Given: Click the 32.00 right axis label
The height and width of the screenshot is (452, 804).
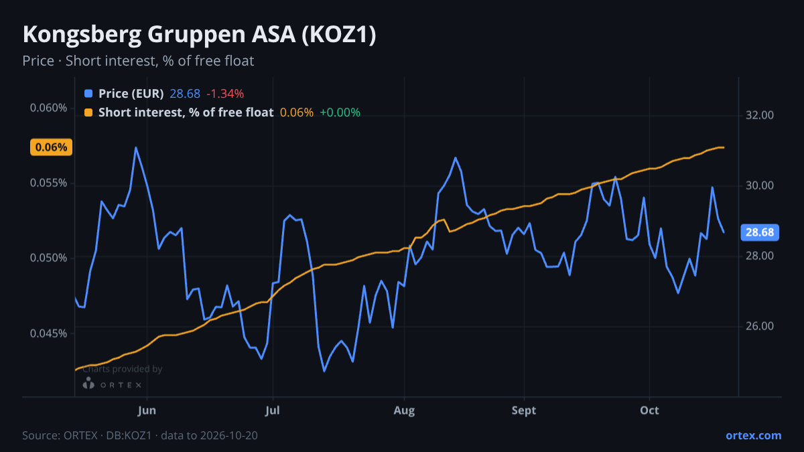Looking at the screenshot, I should click(x=760, y=115).
